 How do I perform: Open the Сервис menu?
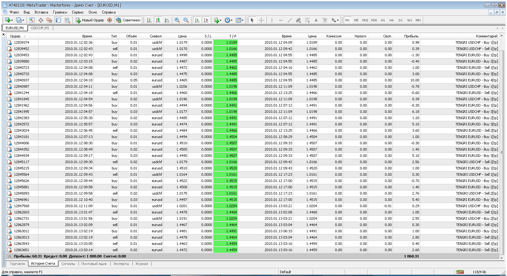[78, 12]
